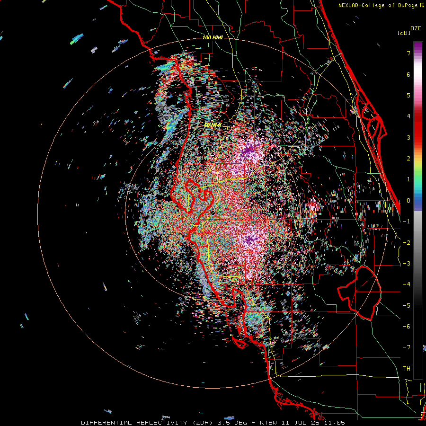Screen dimensions: 426x426
Task: Click the scale value 1
Action: point(408,179)
